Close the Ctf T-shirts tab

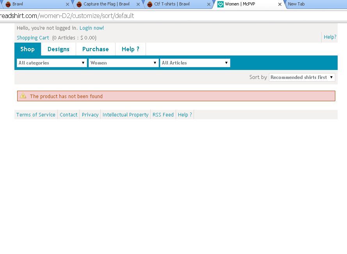pyautogui.click(x=209, y=5)
